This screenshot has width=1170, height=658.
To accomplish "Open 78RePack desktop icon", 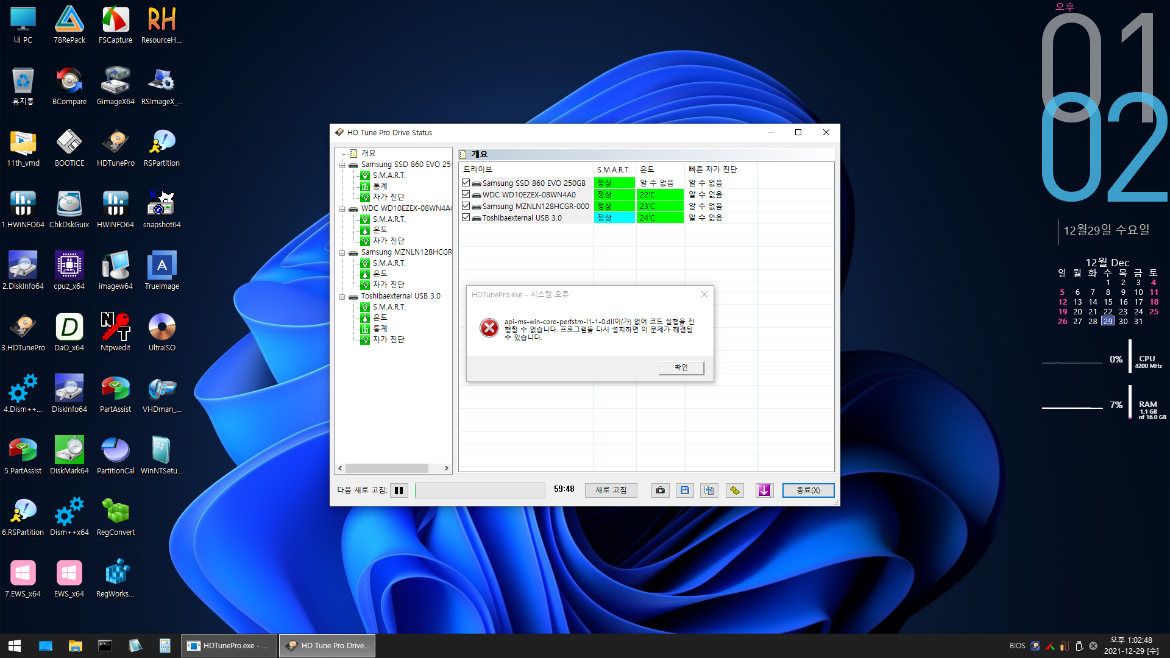I will point(69,25).
